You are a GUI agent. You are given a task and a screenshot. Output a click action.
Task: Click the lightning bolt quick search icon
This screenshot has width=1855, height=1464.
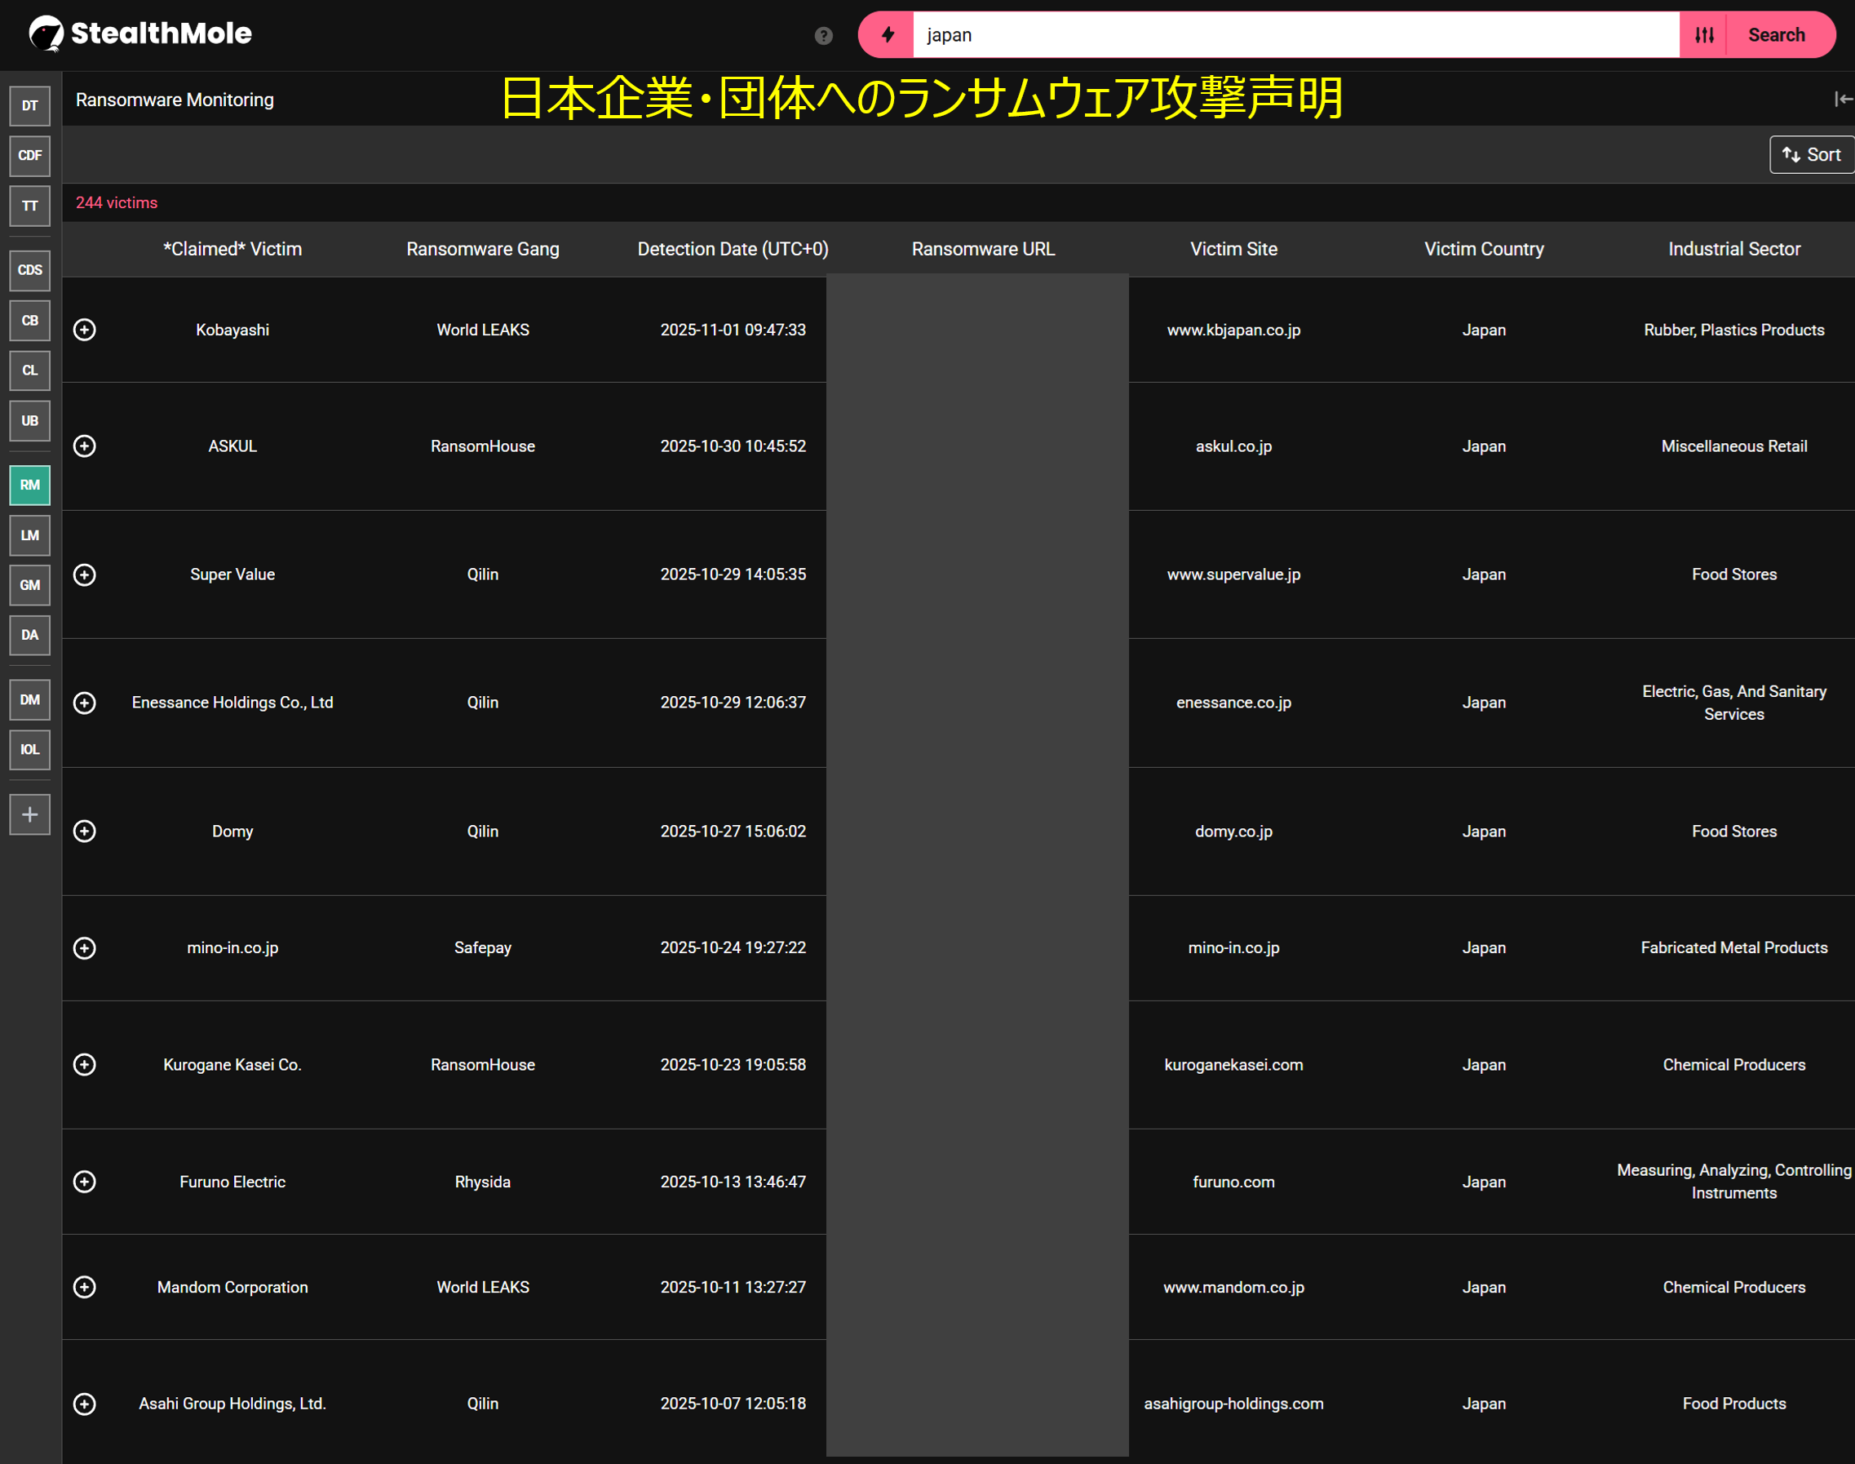tap(888, 35)
